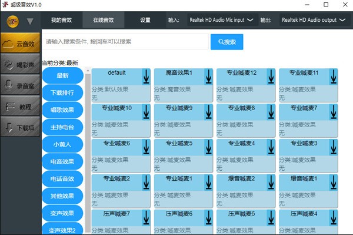Select the 小黄人 category
The width and height of the screenshot is (353, 235).
click(62, 144)
